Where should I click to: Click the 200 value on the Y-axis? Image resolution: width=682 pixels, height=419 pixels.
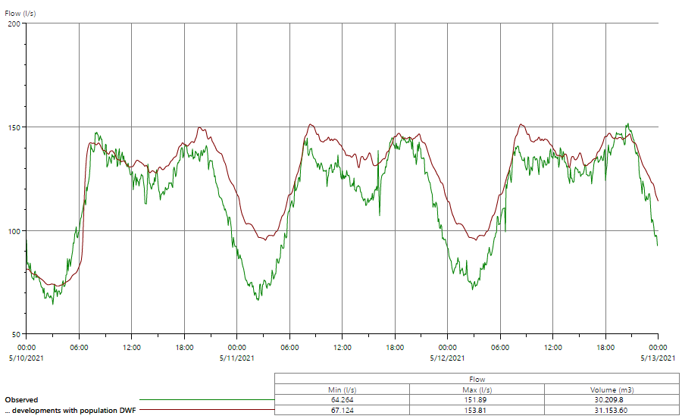15,23
